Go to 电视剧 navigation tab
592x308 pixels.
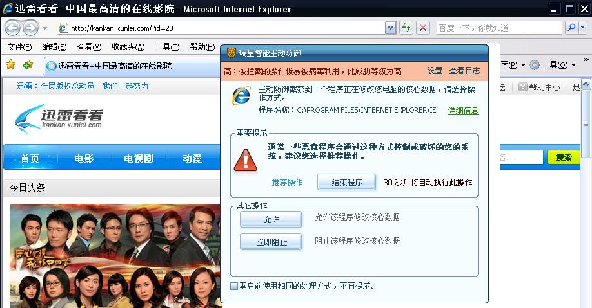pos(139,159)
